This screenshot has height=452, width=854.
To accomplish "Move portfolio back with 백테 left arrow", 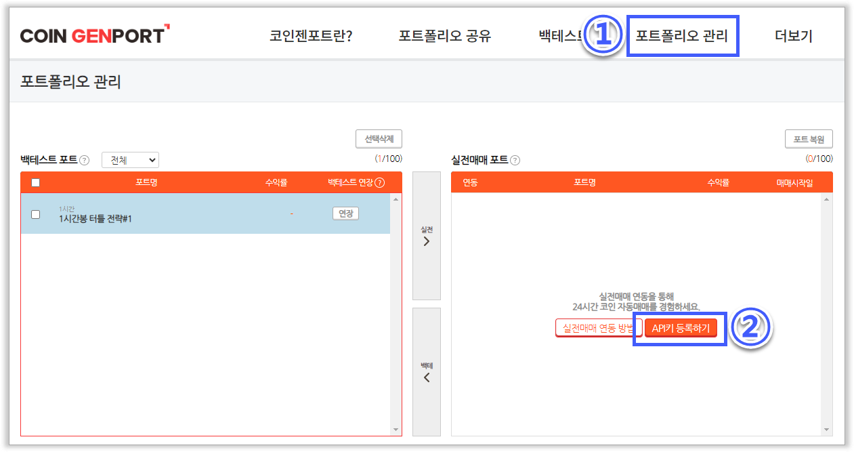I will (x=426, y=373).
